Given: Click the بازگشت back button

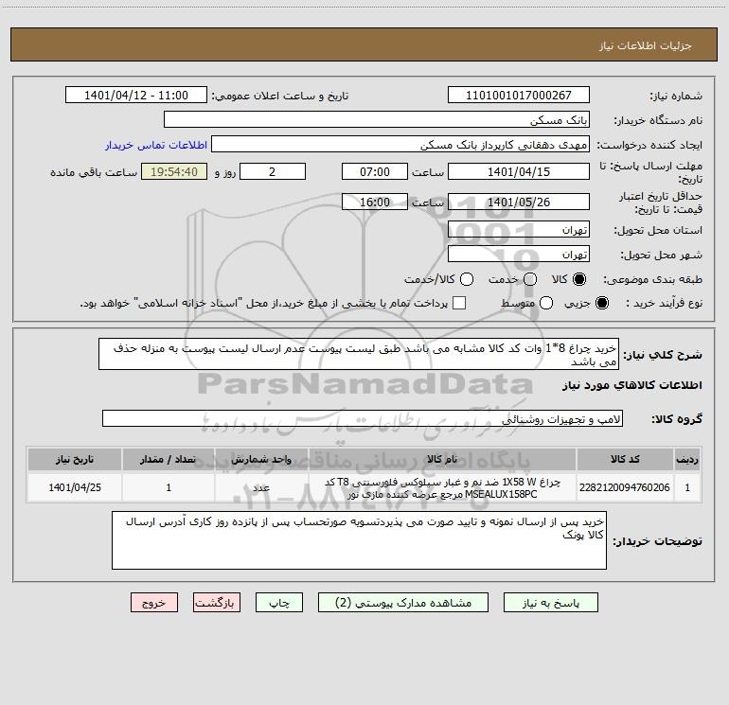Looking at the screenshot, I should pyautogui.click(x=217, y=603).
